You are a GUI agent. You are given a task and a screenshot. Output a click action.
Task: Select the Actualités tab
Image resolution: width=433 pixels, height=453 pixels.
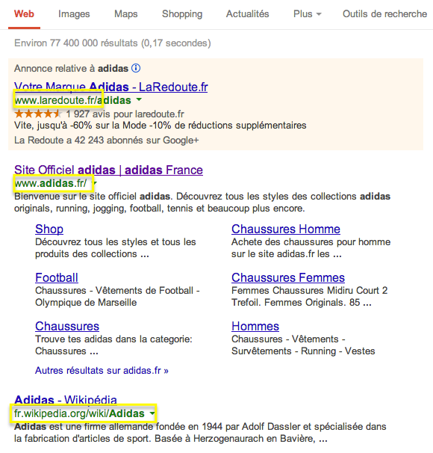point(247,14)
